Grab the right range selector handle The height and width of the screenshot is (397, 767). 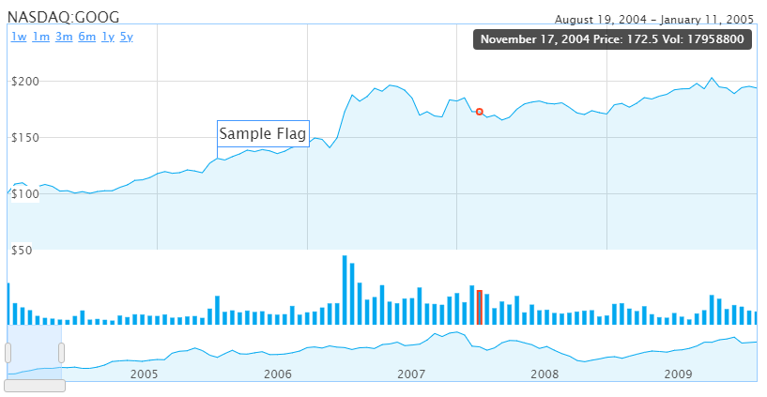tap(62, 353)
